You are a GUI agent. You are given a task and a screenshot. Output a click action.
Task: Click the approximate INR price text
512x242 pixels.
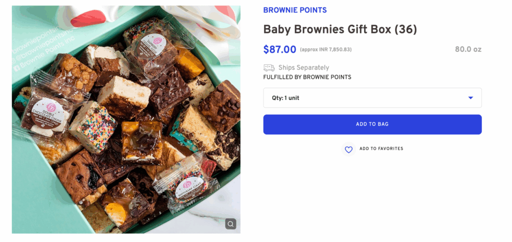click(326, 50)
